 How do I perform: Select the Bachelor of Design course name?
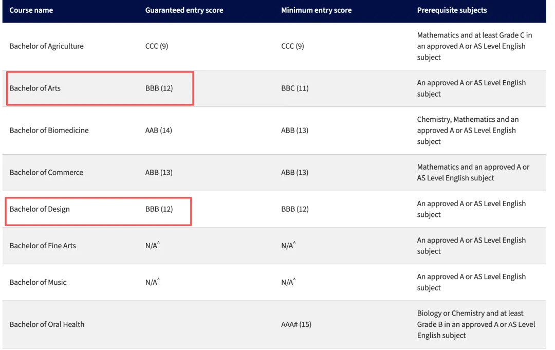point(40,209)
